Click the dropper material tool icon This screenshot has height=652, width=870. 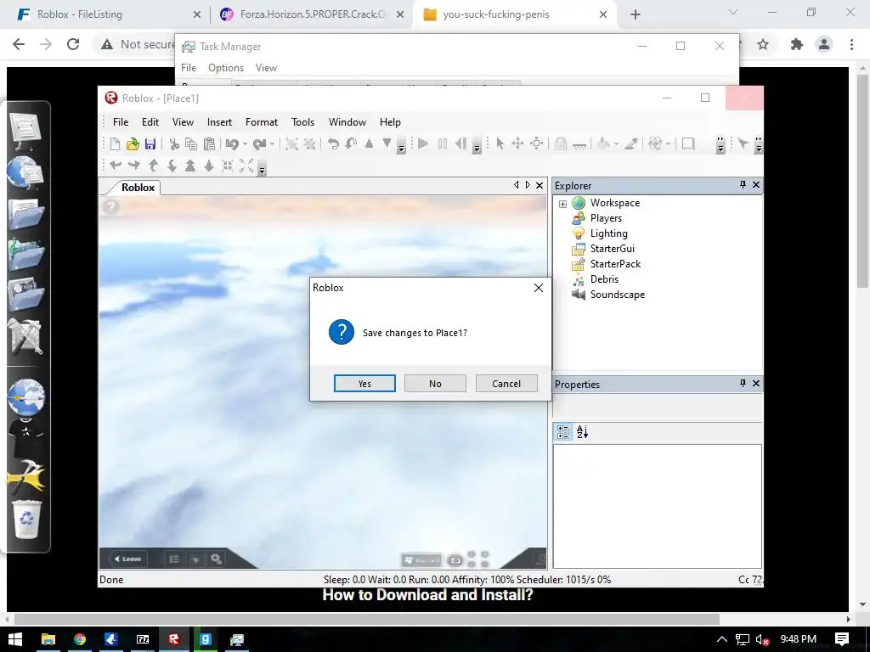point(631,144)
